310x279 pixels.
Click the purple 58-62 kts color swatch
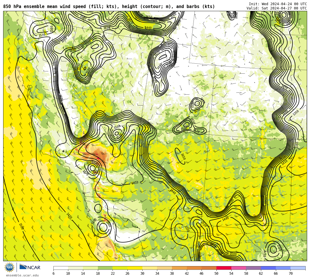tap(253, 268)
